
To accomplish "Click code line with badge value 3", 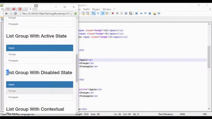I will pyautogui.click(x=103, y=37).
